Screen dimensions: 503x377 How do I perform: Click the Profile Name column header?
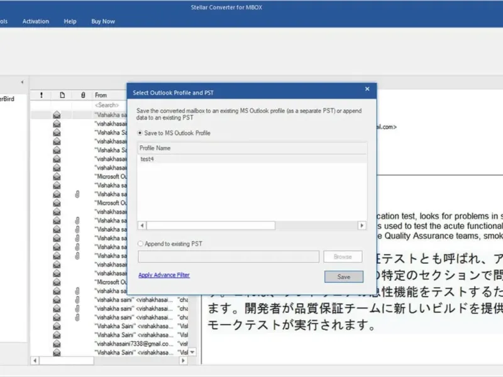(x=252, y=148)
